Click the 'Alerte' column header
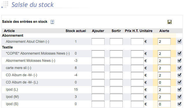The image size is (184, 108). pyautogui.click(x=164, y=31)
